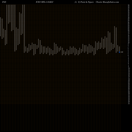Screen dimensions: 132x132
Task: Click the blue current-price marker square
Action: coord(119,52)
